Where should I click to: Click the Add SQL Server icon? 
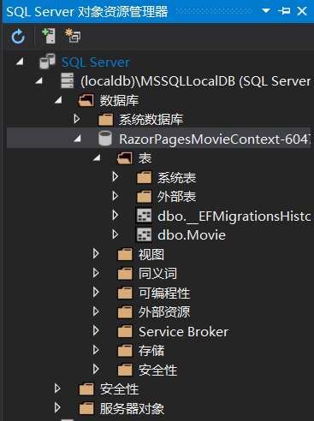point(49,36)
